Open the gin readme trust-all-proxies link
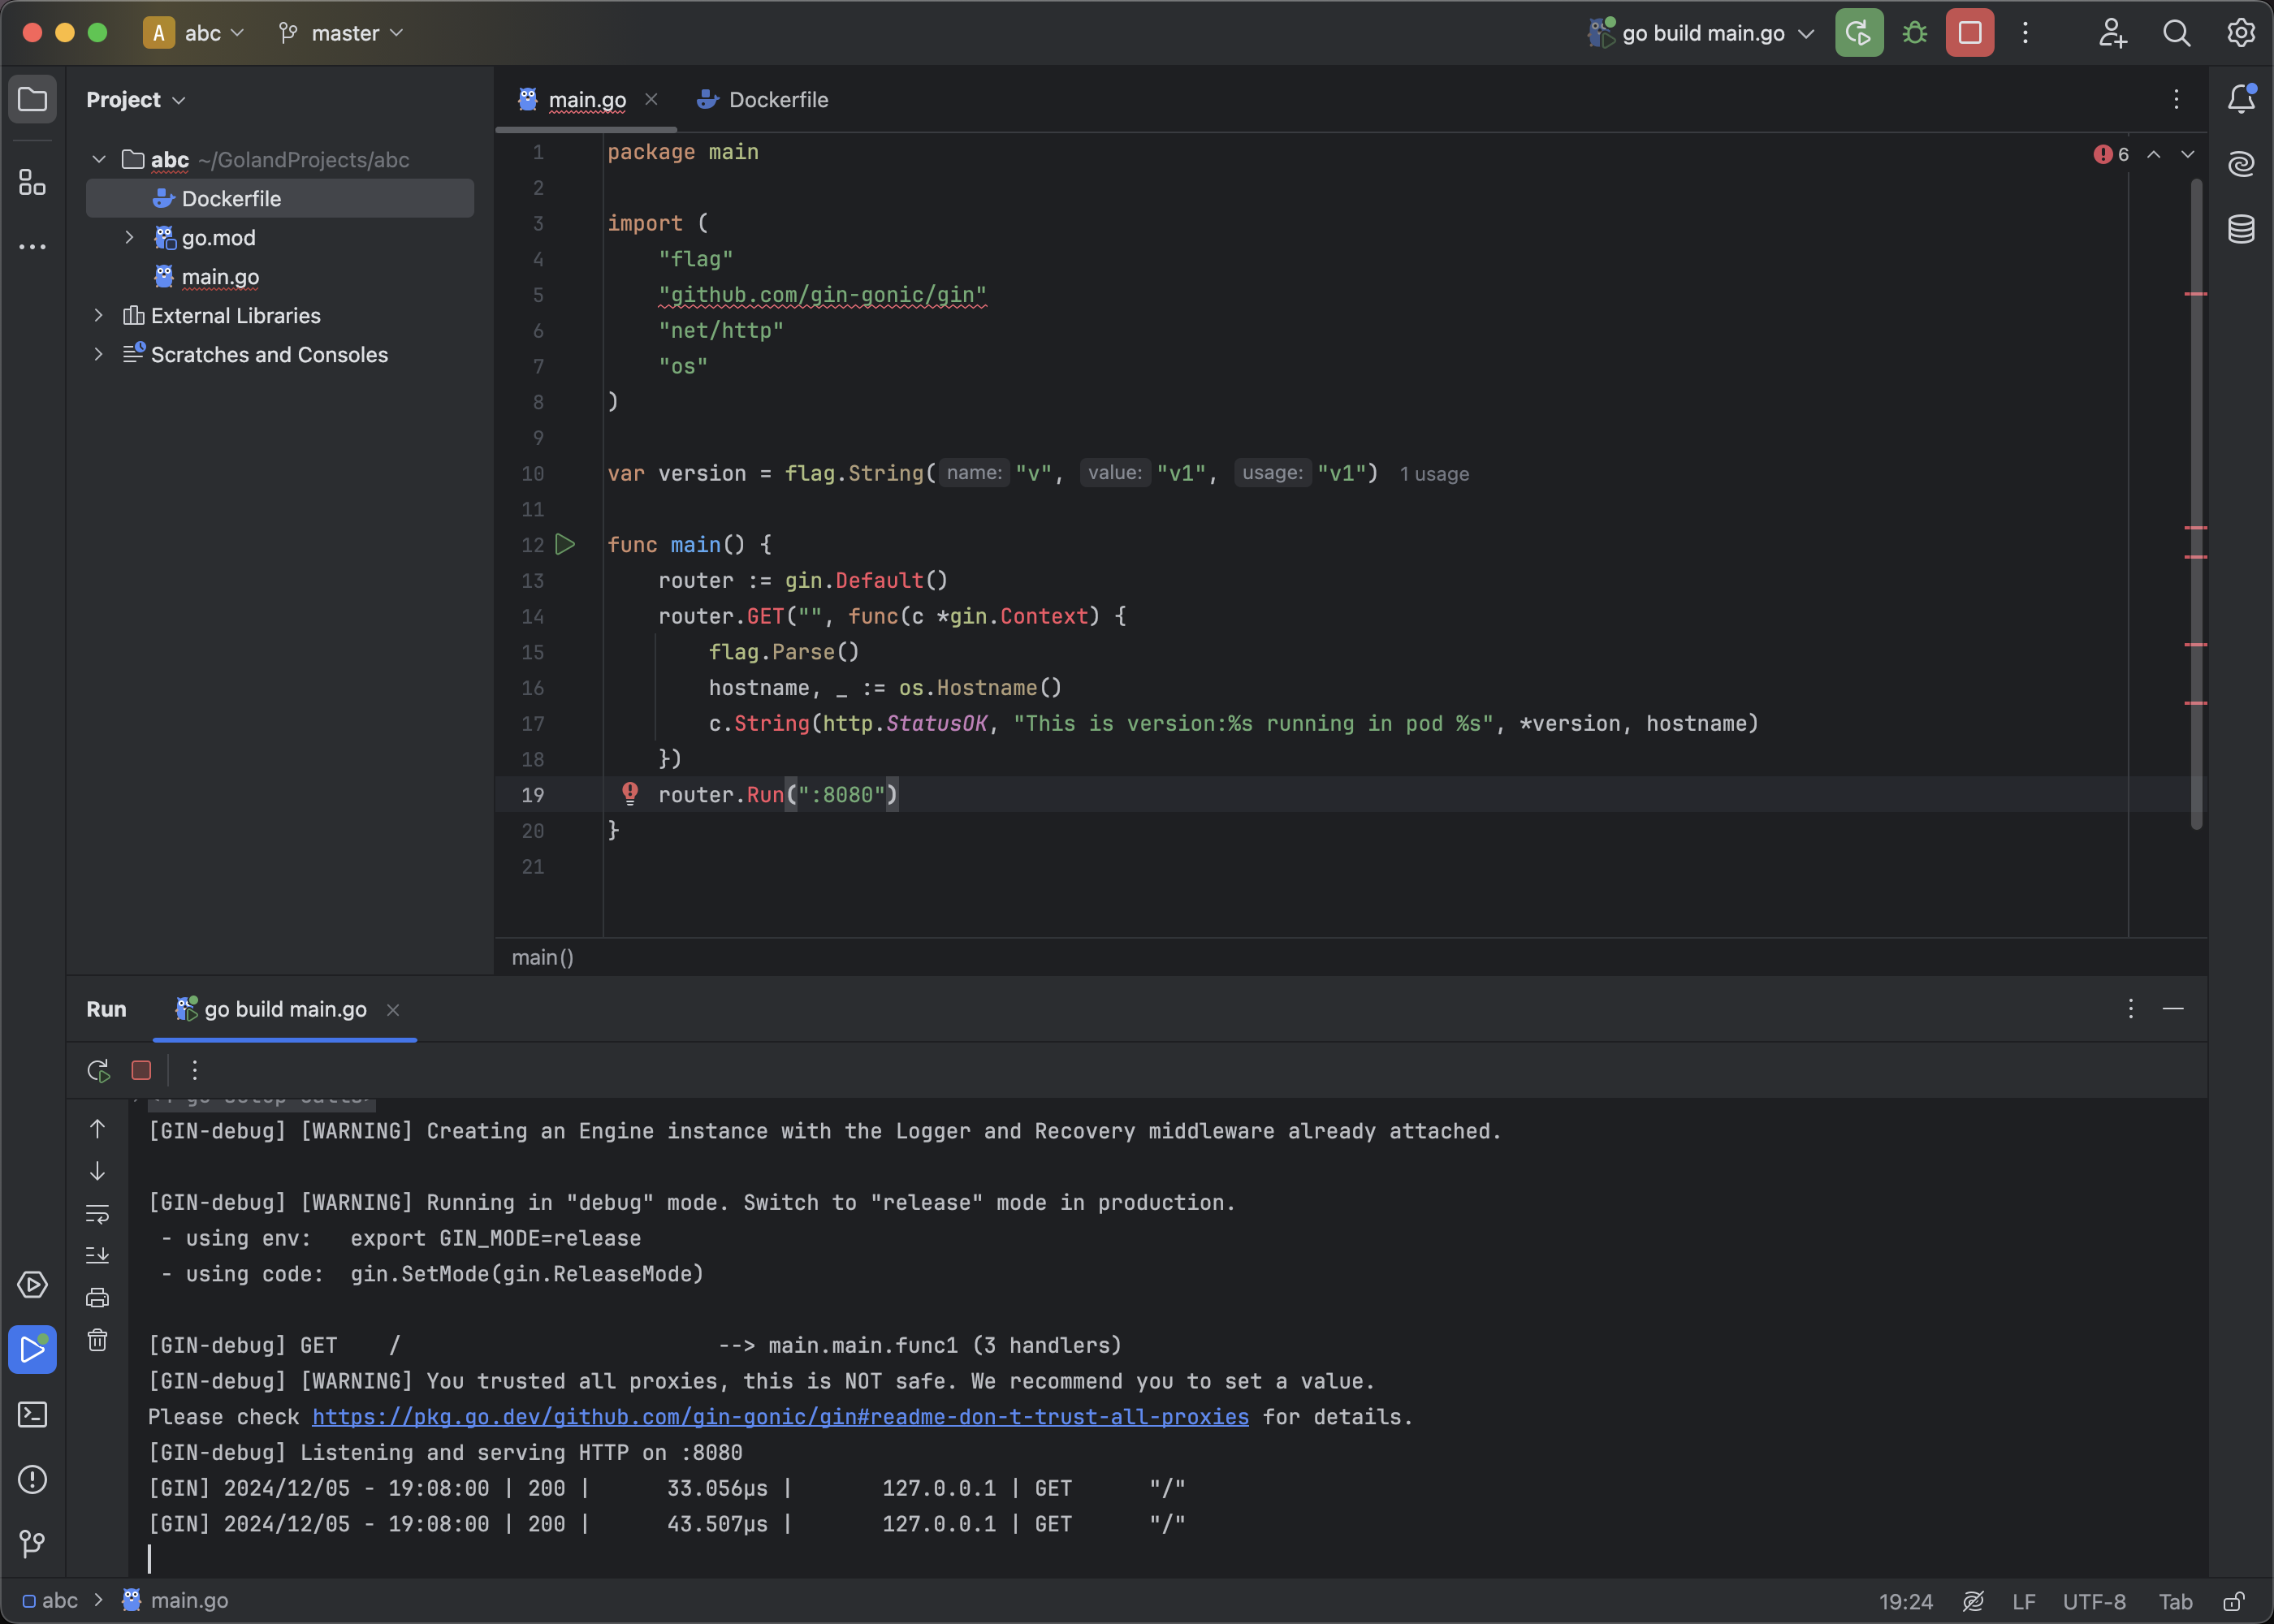The image size is (2274, 1624). click(x=780, y=1417)
